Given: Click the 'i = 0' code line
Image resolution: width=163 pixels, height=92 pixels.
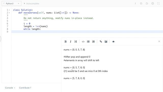Looking at the screenshot, I should 27,24.
